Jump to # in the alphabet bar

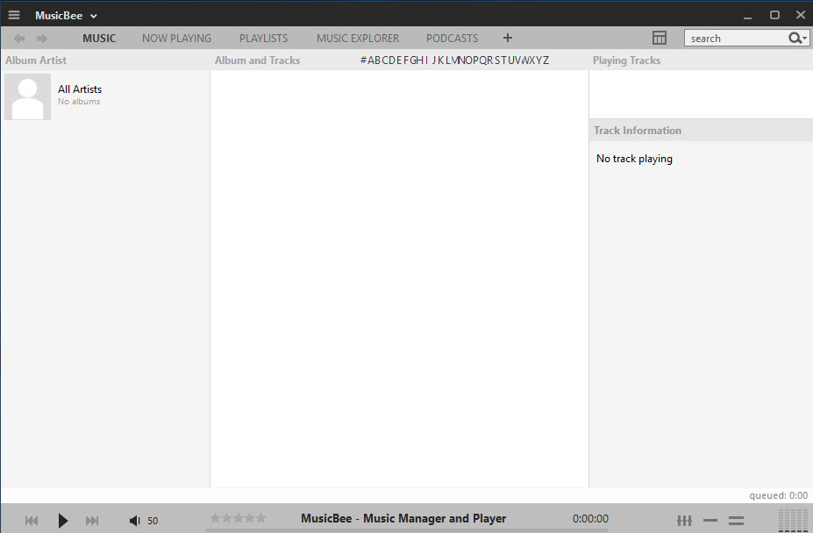pyautogui.click(x=363, y=60)
